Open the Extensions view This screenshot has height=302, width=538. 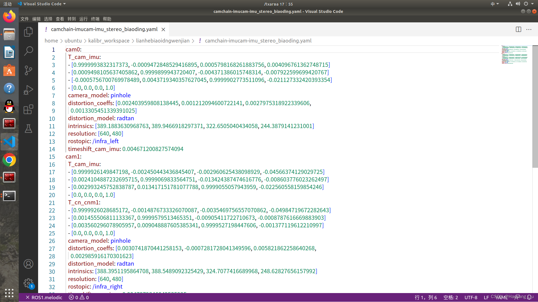click(28, 109)
